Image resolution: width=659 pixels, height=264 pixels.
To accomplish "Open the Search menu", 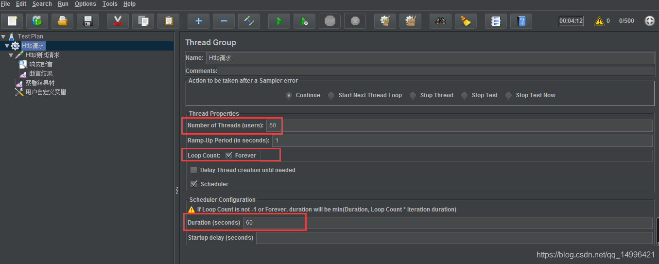I will coord(42,4).
